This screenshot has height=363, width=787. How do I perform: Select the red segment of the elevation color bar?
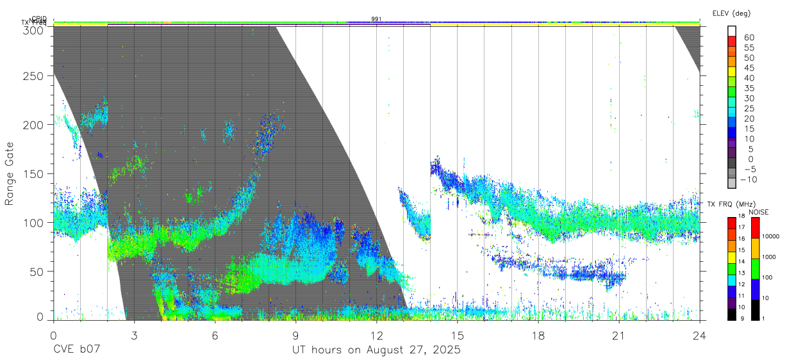click(x=733, y=41)
